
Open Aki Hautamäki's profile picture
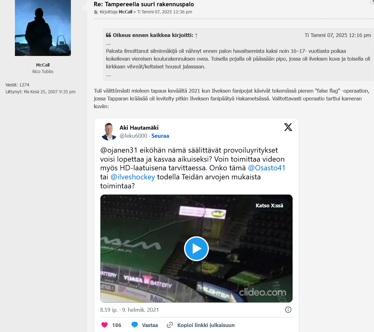[109, 131]
